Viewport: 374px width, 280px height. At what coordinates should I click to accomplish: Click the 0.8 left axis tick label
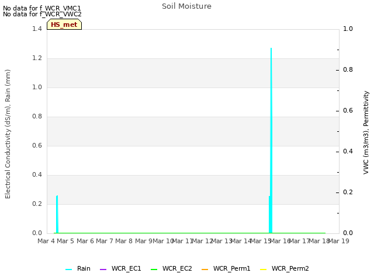point(37,116)
